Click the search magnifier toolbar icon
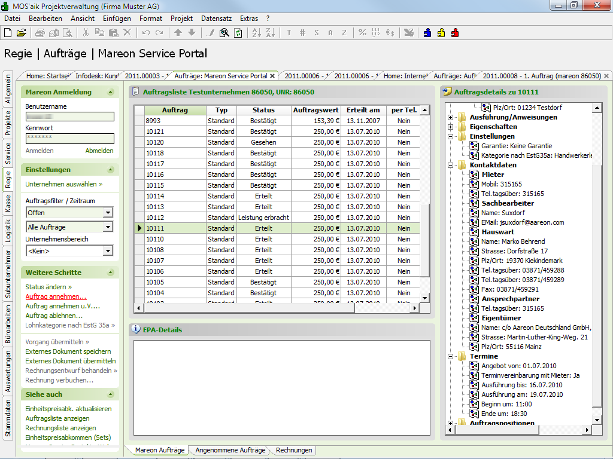This screenshot has width=613, height=459. pos(224,33)
